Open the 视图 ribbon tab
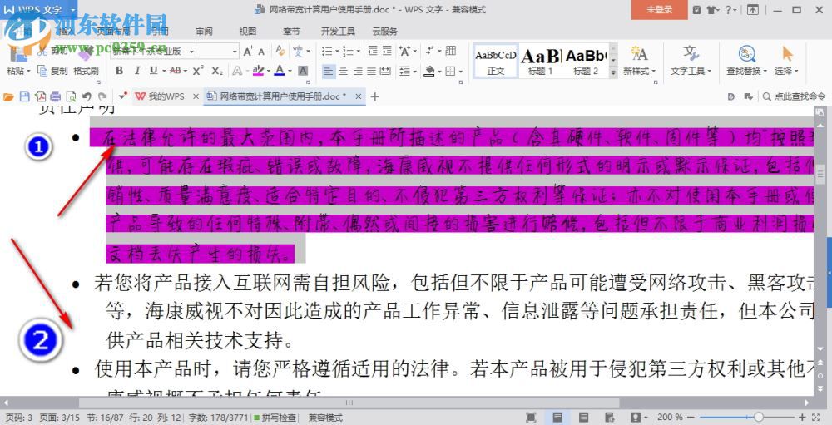832x425 pixels. pos(247,32)
